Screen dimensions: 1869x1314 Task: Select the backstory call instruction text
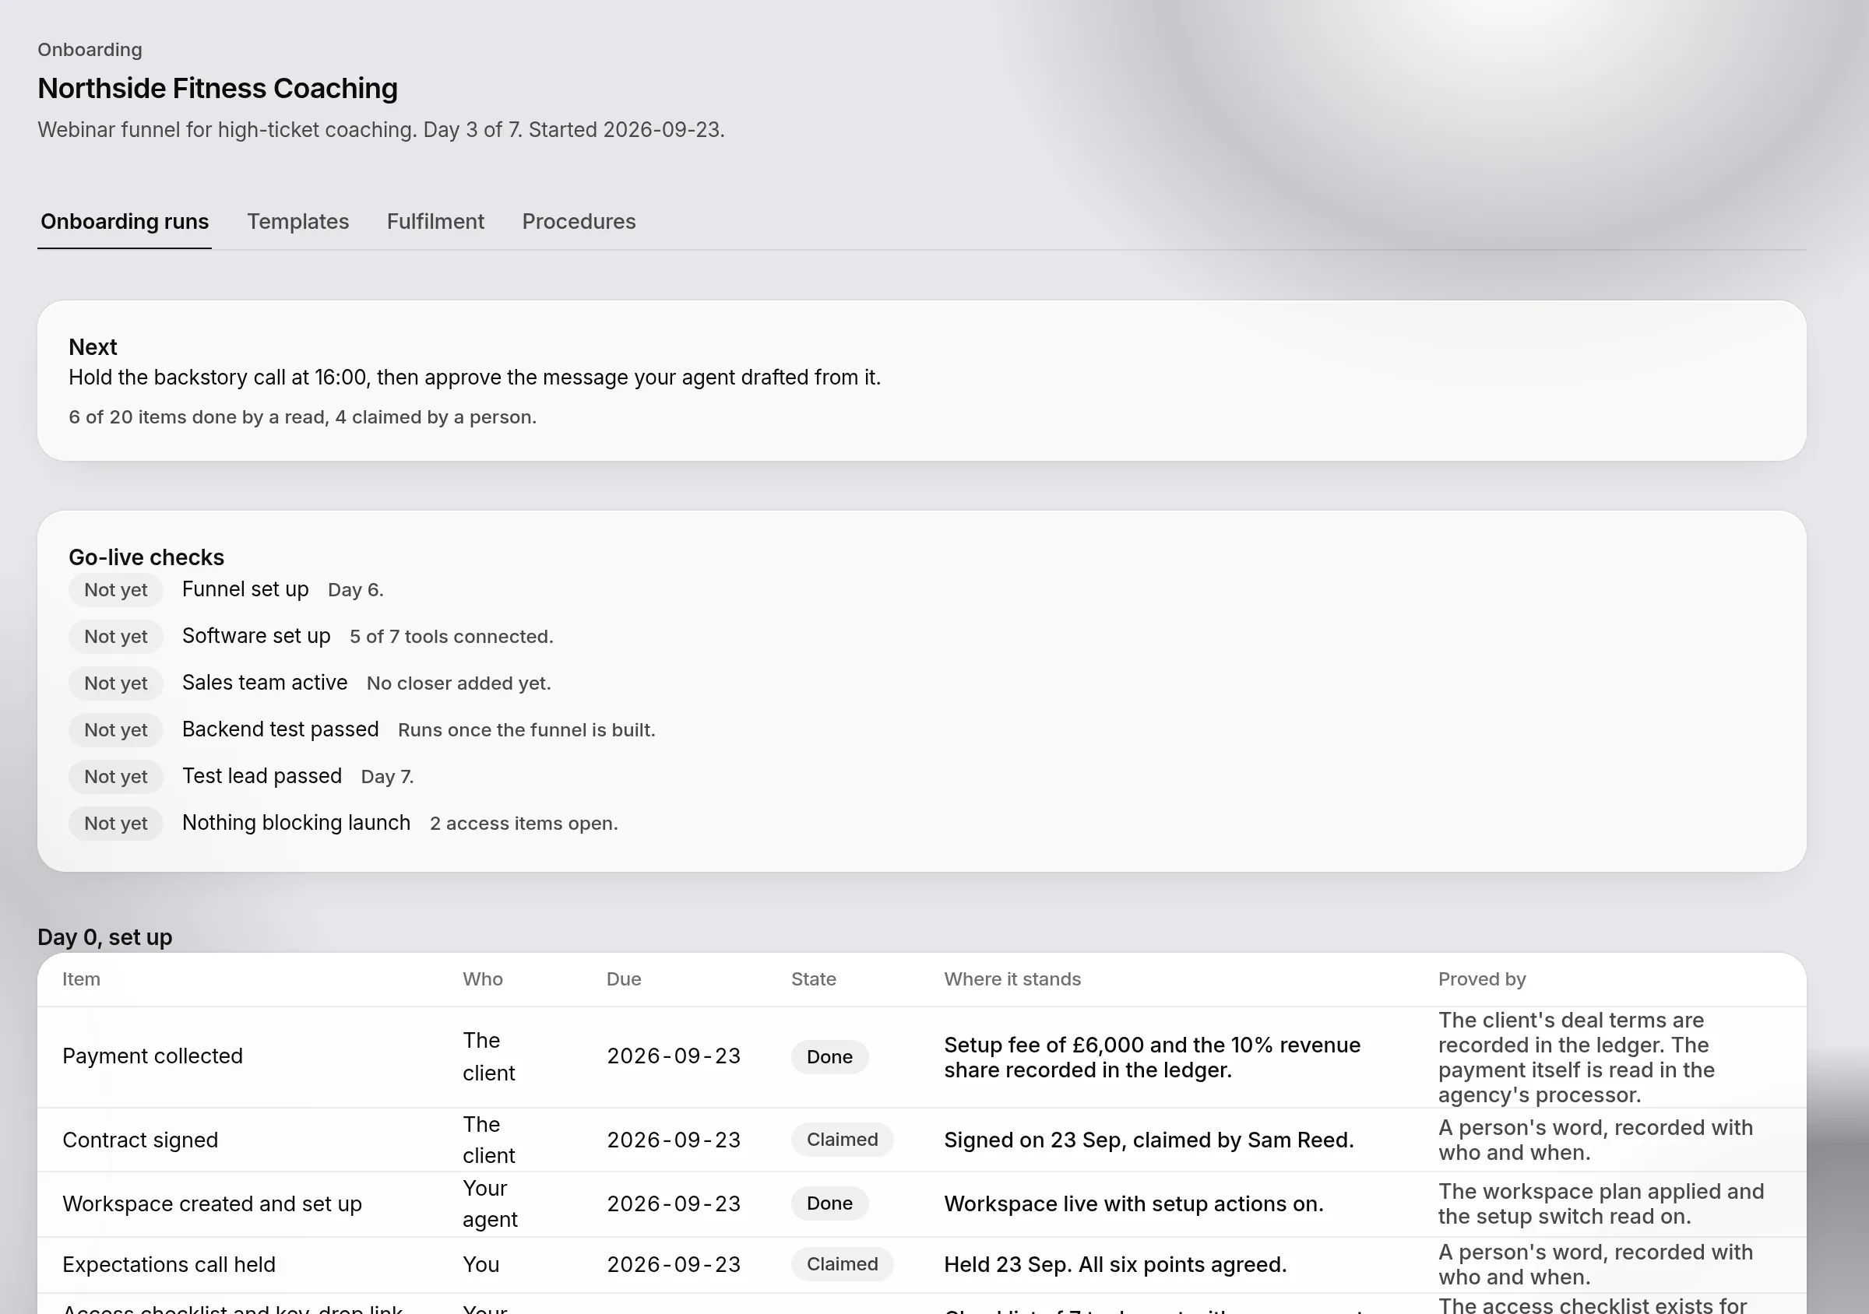pyautogui.click(x=474, y=378)
